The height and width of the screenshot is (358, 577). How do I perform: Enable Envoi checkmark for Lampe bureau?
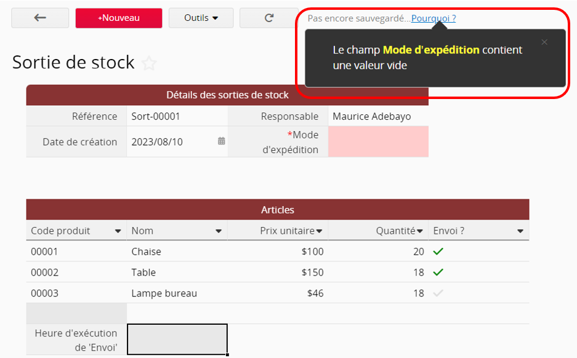coord(438,293)
